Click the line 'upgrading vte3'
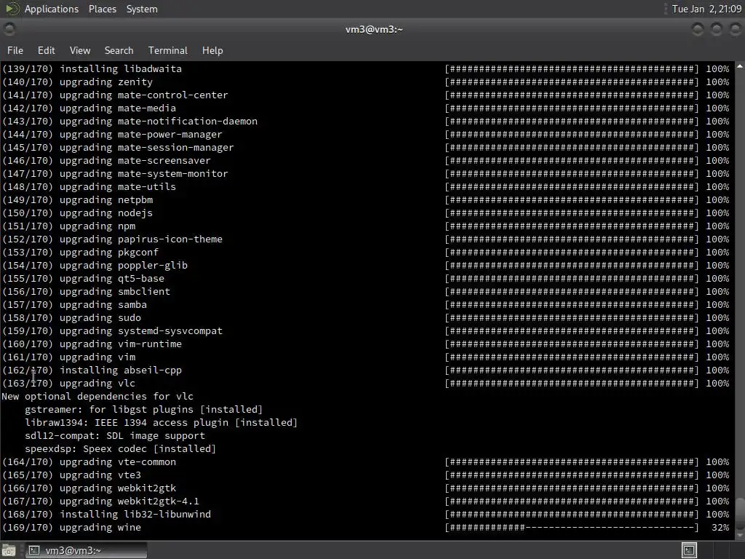This screenshot has height=559, width=745. click(72, 475)
